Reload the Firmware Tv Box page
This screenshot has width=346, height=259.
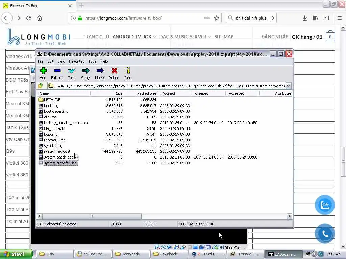[29, 18]
